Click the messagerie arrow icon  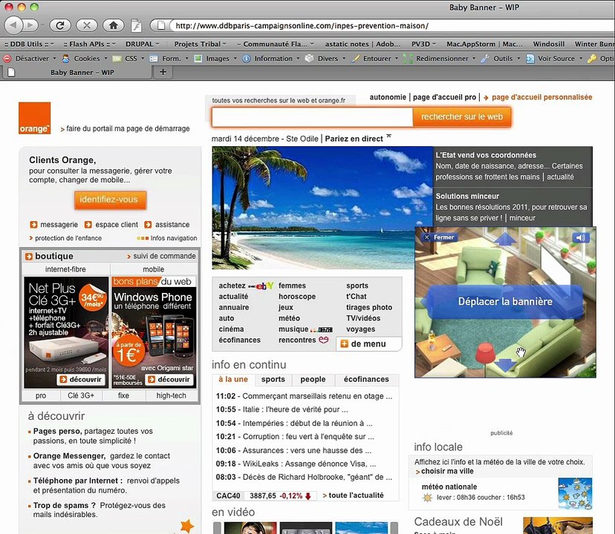click(x=33, y=225)
